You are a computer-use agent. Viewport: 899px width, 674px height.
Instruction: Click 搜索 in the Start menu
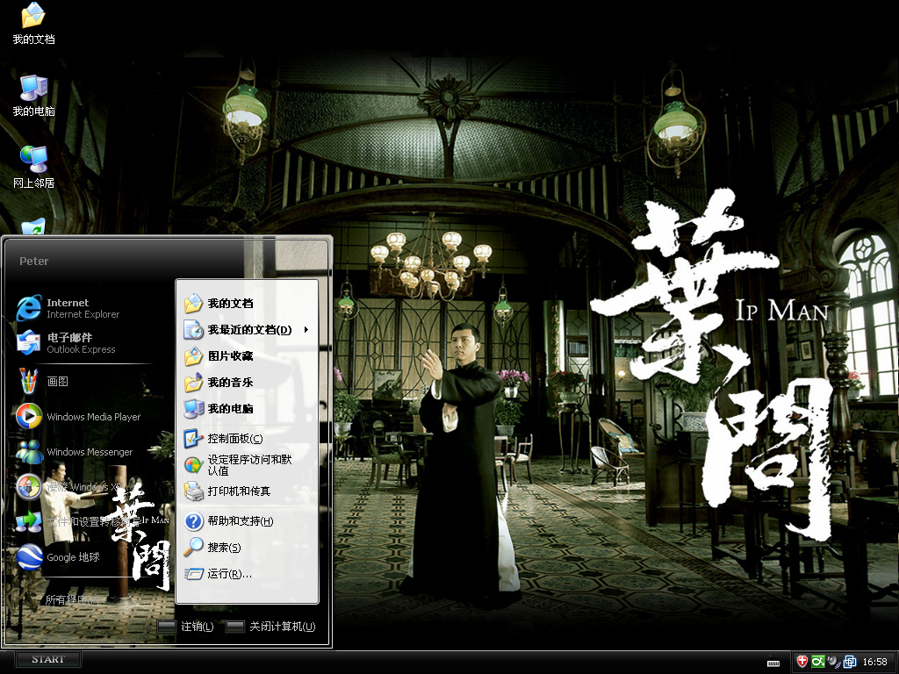coord(247,548)
